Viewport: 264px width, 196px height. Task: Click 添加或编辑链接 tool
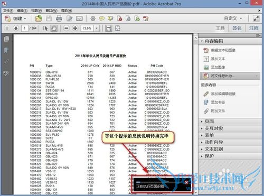219,94
